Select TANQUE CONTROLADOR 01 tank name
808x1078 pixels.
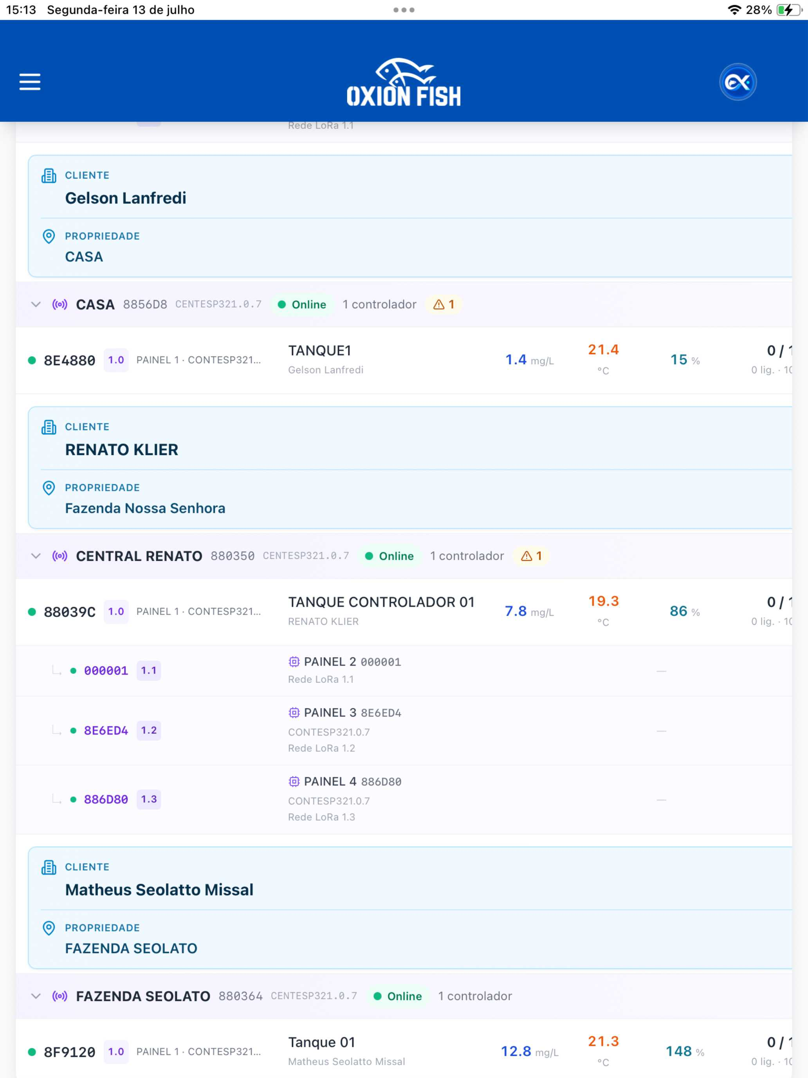381,602
